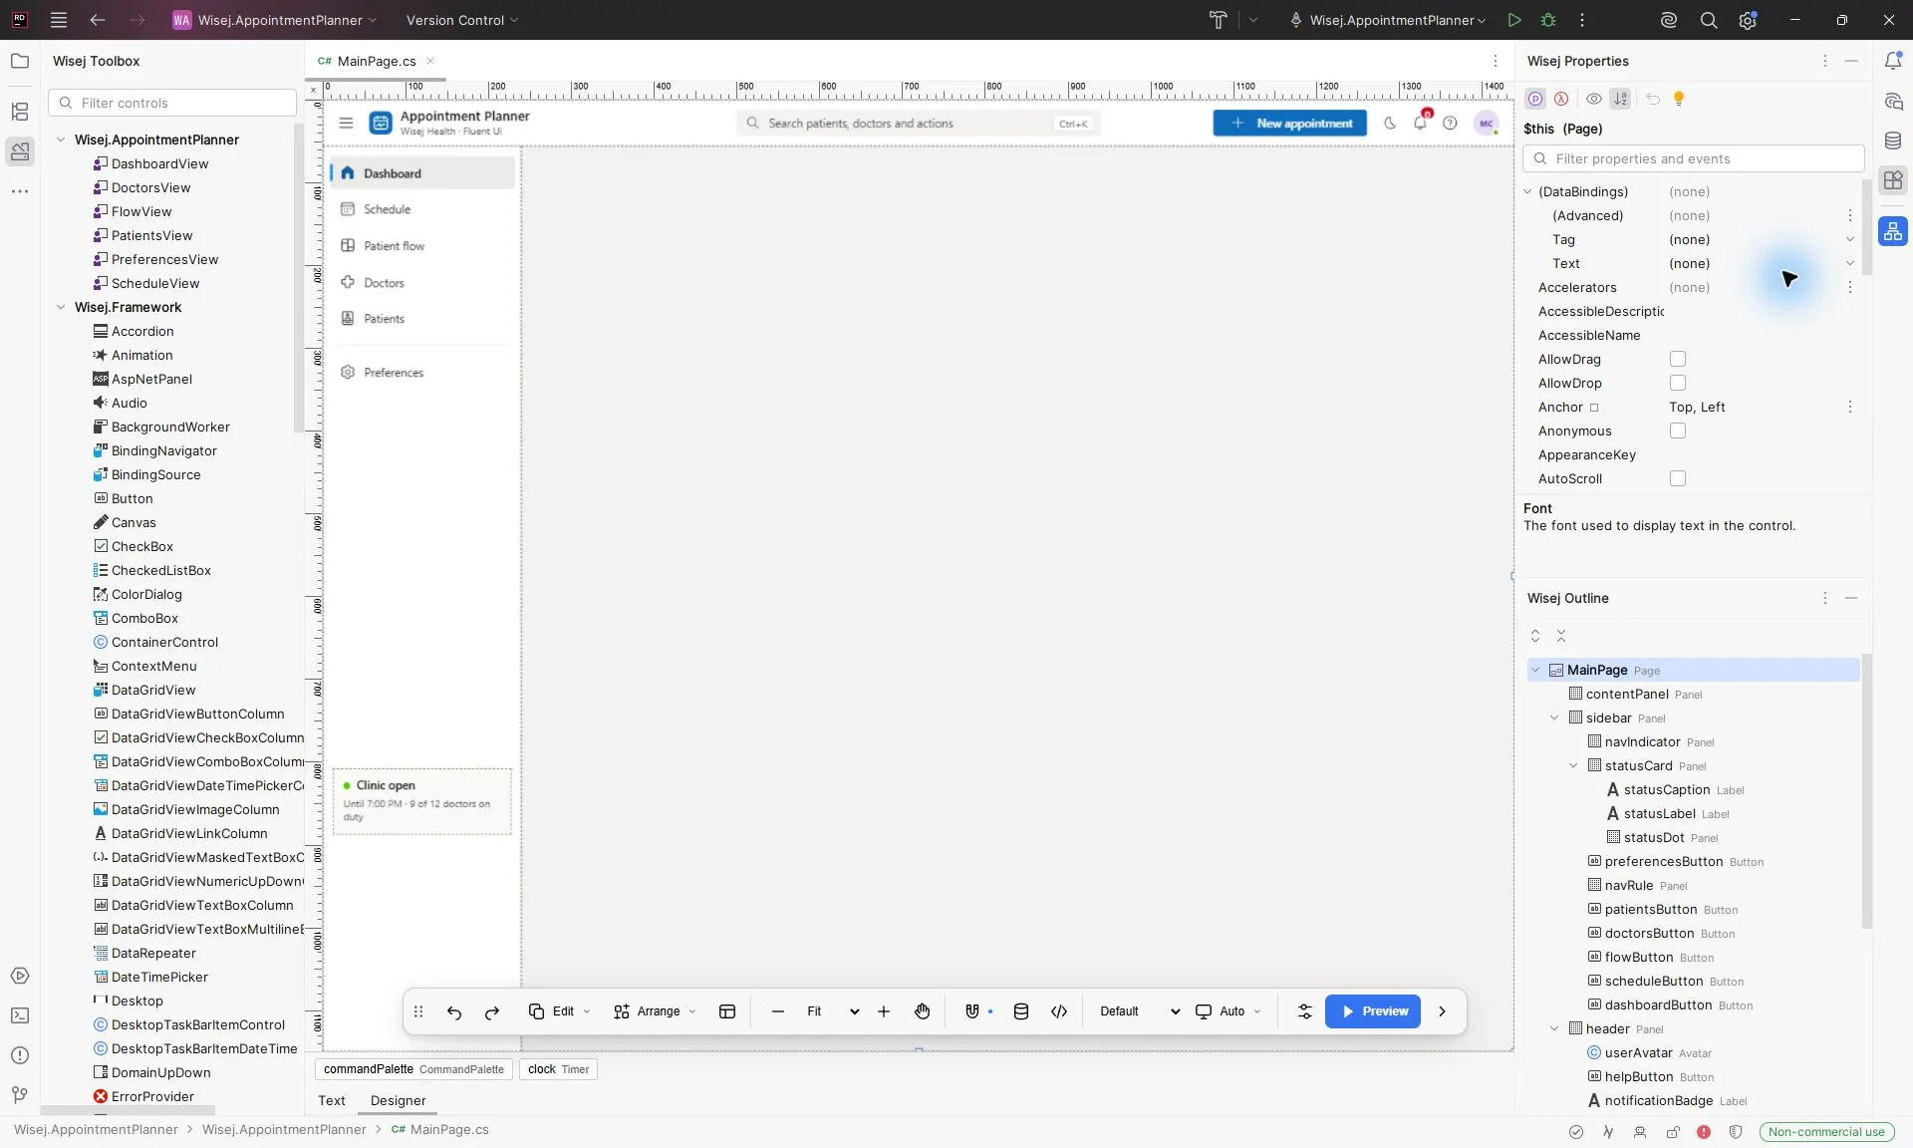The height and width of the screenshot is (1148, 1913).
Task: Open the layout panel icon next to Arrange
Action: pos(727,1011)
